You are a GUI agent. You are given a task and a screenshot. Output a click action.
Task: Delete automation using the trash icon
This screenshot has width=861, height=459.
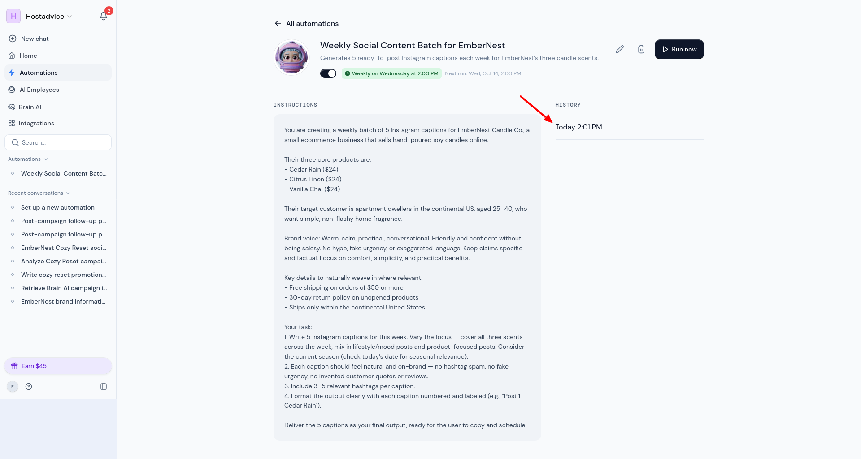[641, 49]
